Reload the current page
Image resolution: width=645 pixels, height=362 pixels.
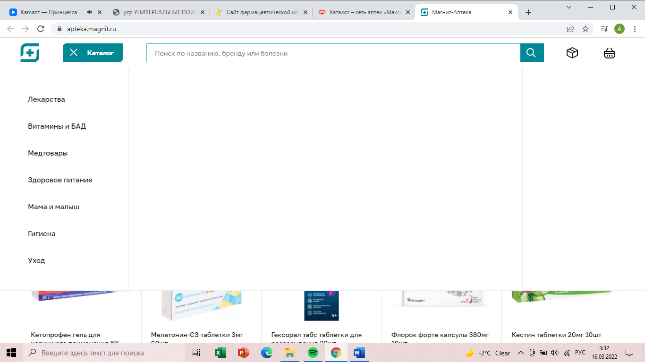click(x=41, y=29)
